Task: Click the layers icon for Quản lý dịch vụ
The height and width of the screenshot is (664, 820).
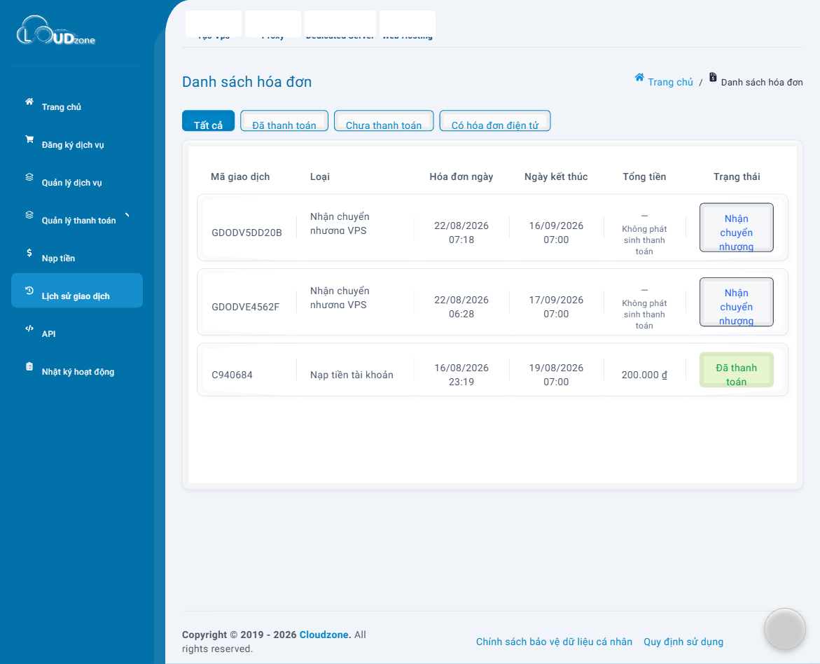Action: (x=29, y=177)
